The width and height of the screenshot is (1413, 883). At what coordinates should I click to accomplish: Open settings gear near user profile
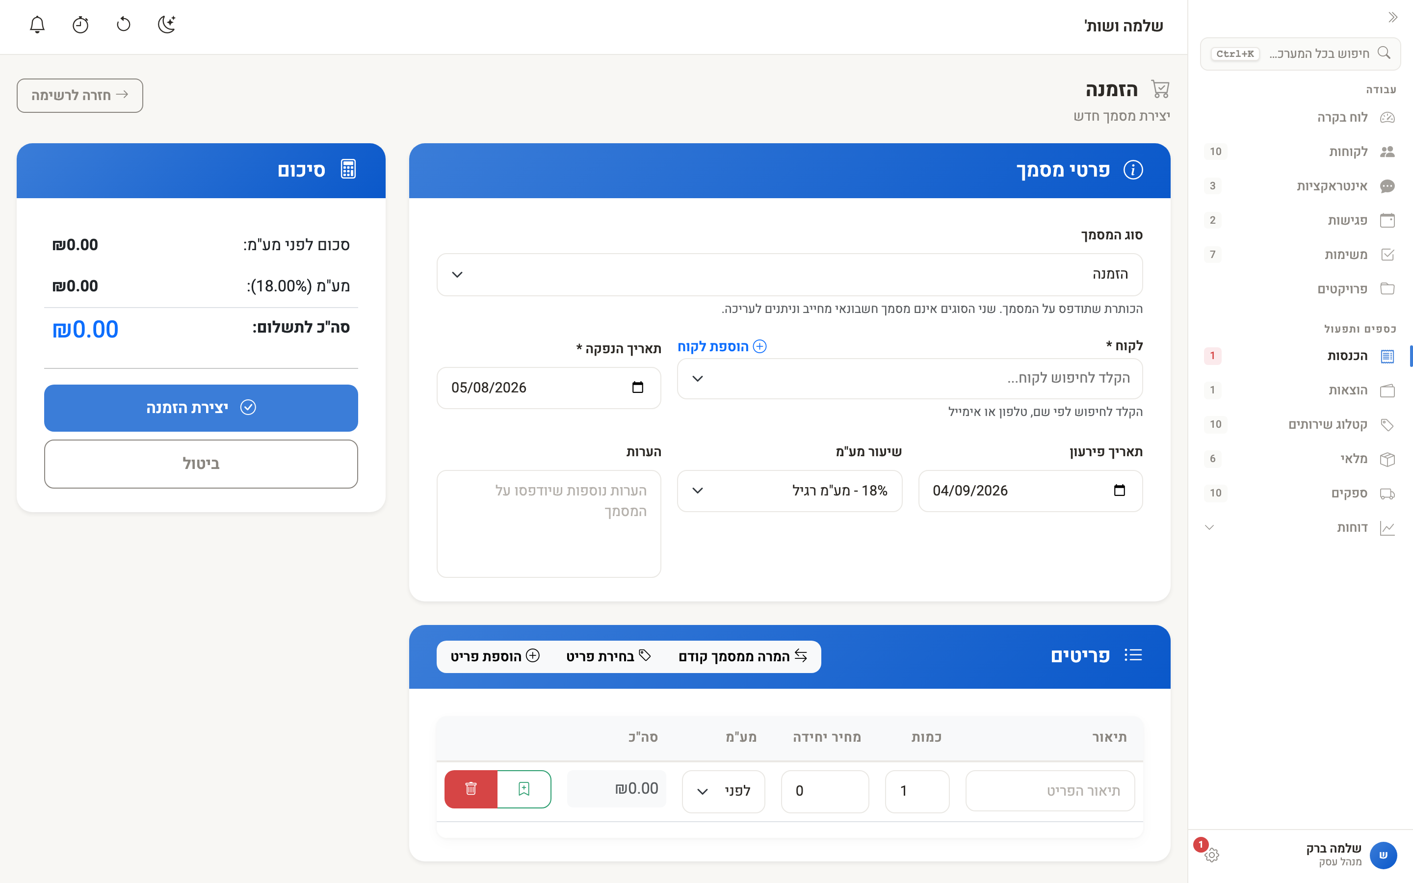pyautogui.click(x=1211, y=855)
